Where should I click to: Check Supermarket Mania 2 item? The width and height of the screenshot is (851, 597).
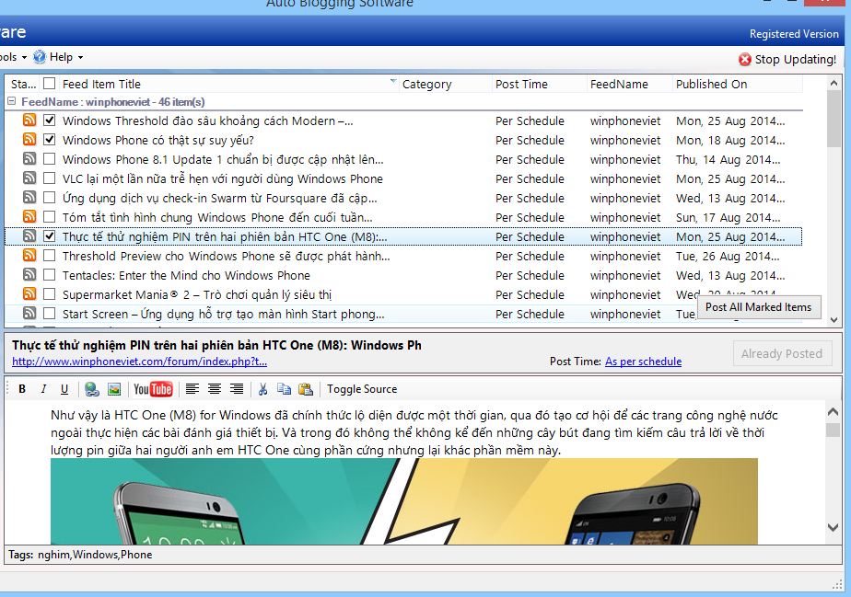pos(50,294)
